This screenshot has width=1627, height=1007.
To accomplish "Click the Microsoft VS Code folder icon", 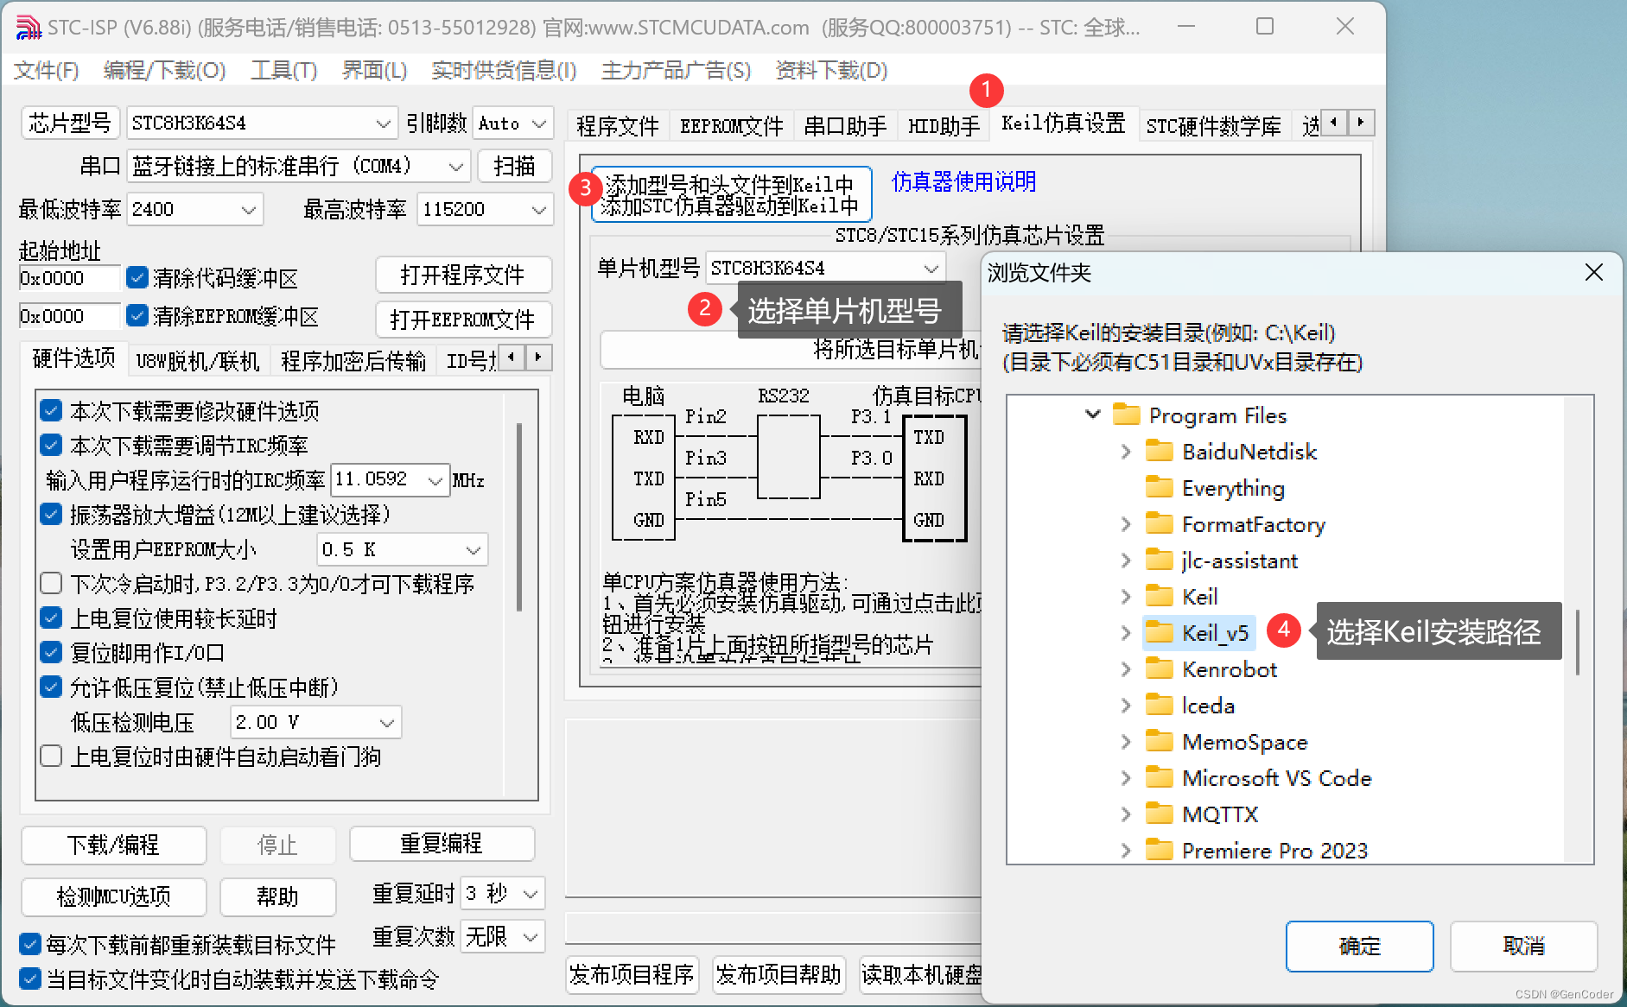I will coord(1159,778).
